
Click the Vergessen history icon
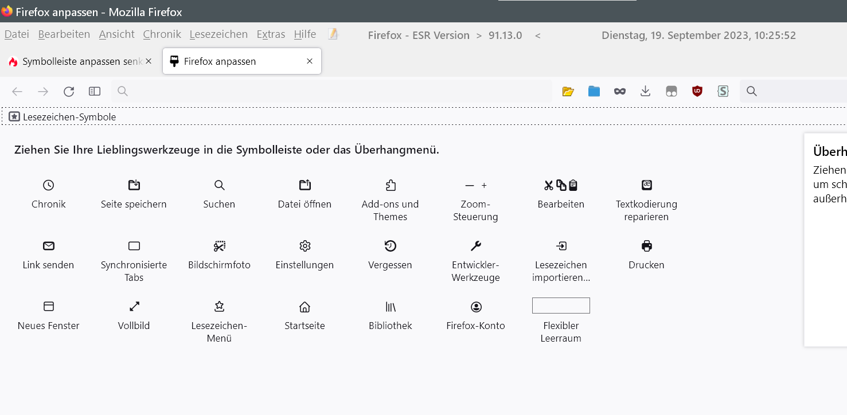390,246
